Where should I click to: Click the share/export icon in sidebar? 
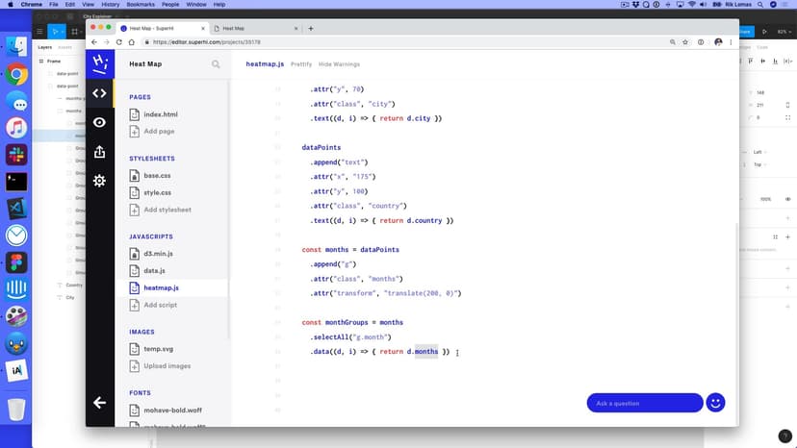point(99,152)
